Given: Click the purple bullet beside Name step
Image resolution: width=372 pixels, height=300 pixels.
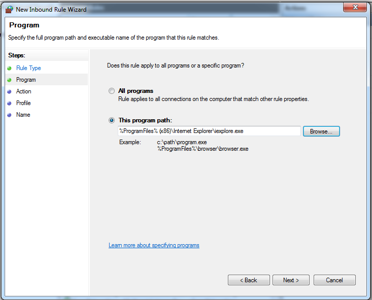Looking at the screenshot, I should pyautogui.click(x=9, y=115).
